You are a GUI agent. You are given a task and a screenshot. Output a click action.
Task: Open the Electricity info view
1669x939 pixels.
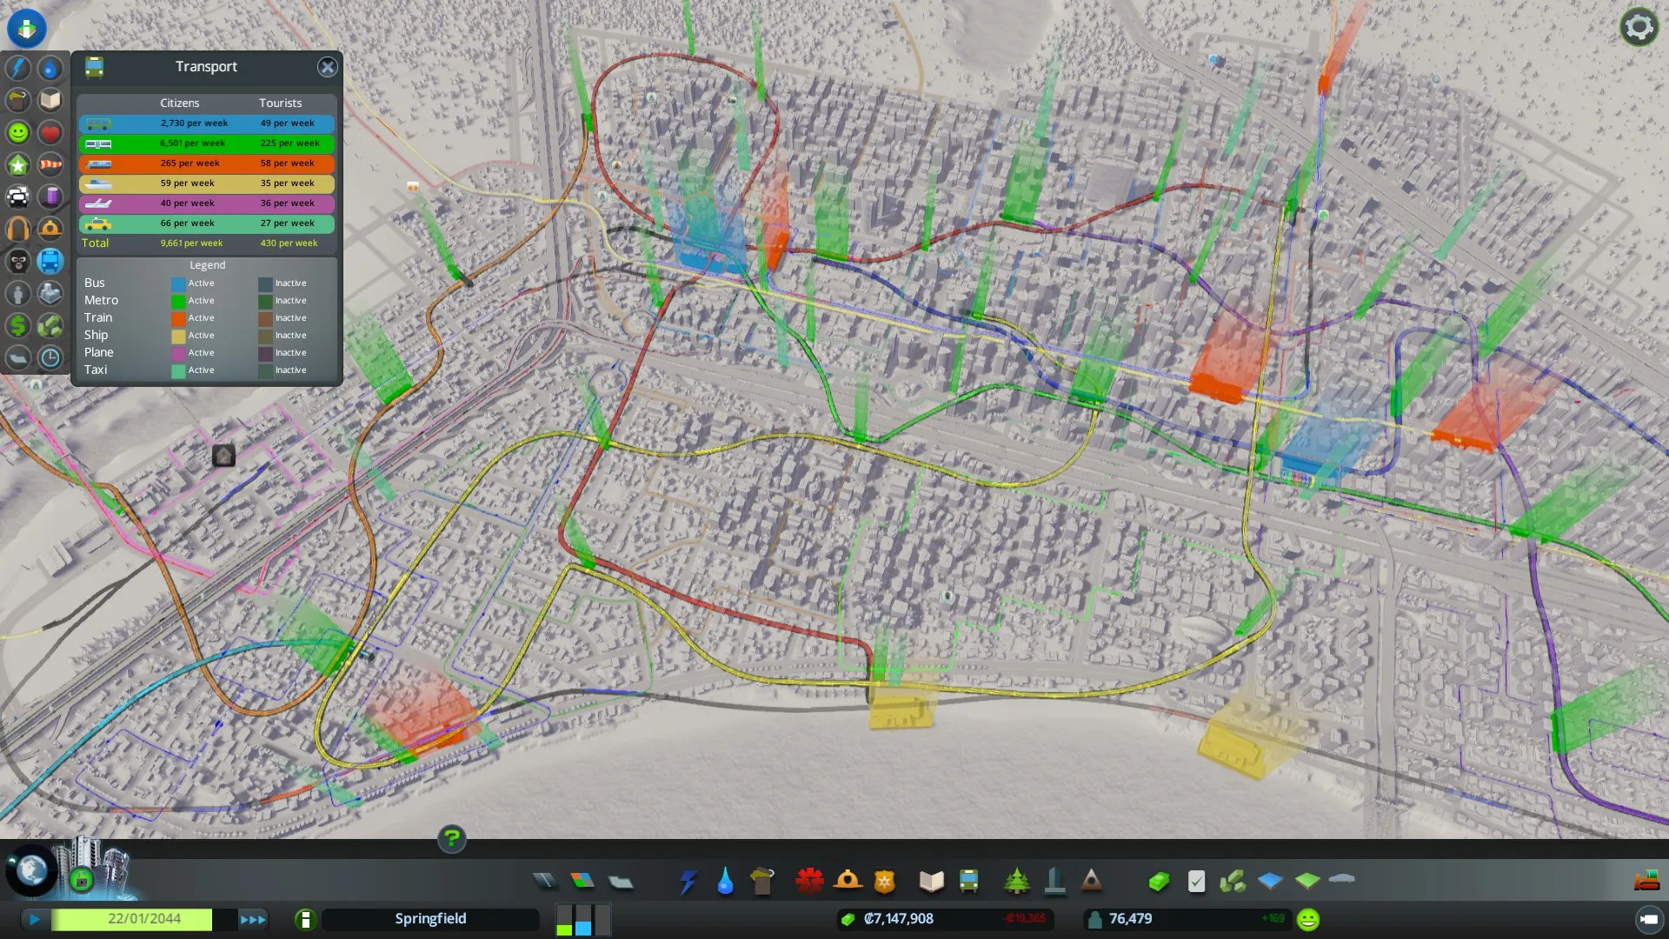pyautogui.click(x=18, y=68)
